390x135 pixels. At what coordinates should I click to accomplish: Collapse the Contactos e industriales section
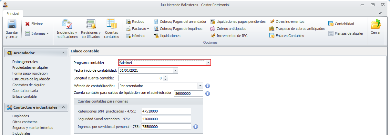click(x=63, y=107)
